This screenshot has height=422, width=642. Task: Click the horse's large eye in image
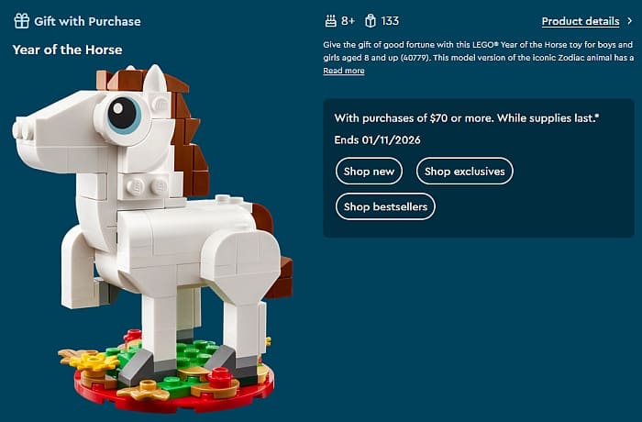[122, 113]
